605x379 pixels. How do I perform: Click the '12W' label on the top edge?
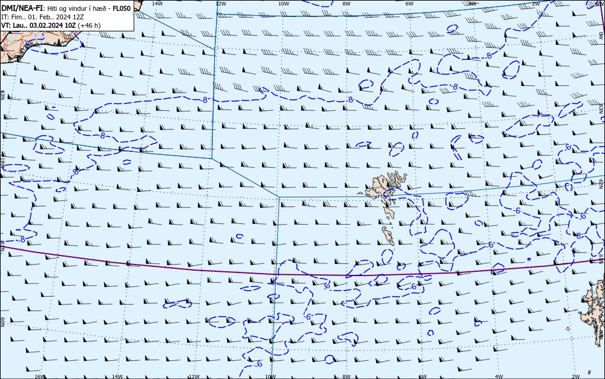[220, 4]
